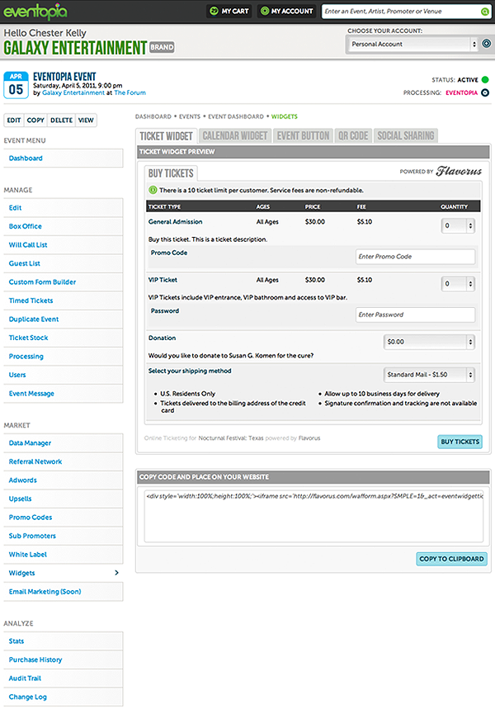Switch to the QR Code tab
Screen dimensions: 495x728
pos(353,136)
